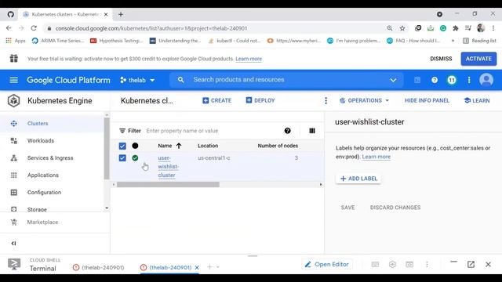This screenshot has height=282, width=502.
Task: Click the LEARN button
Action: [477, 100]
